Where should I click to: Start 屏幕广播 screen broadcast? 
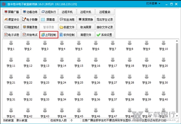[x=12, y=12]
